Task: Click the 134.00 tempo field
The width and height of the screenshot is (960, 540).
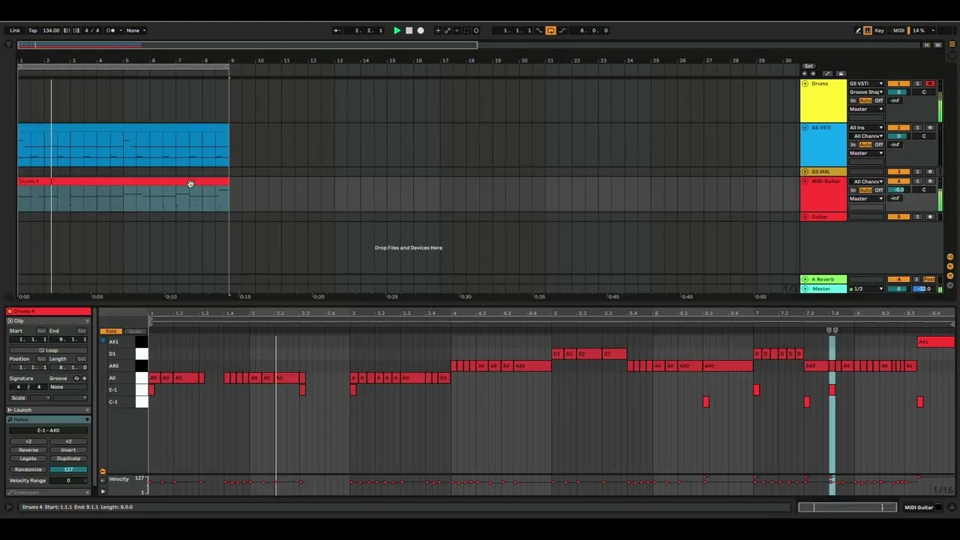Action: click(x=51, y=31)
